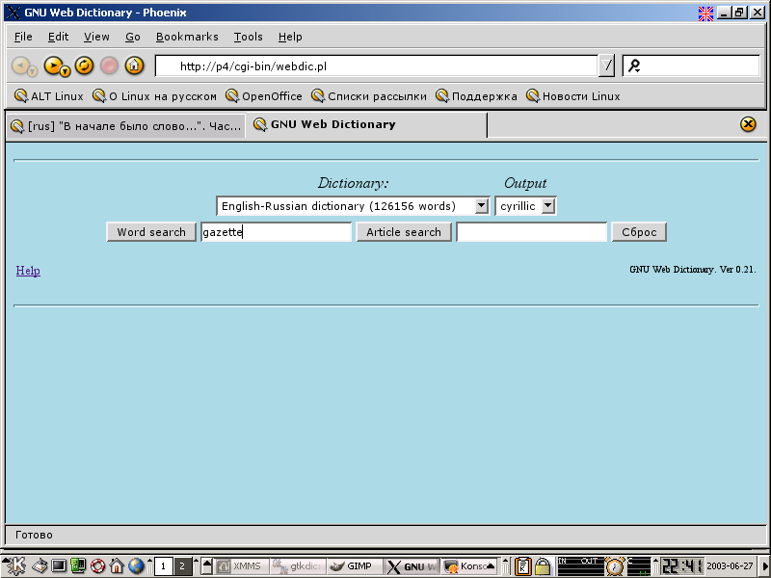Go to the Home page button
Screen dimensions: 771x578
tap(134, 65)
